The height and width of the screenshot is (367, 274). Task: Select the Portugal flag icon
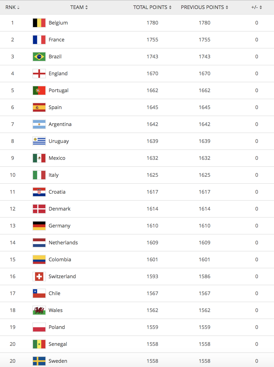[39, 90]
